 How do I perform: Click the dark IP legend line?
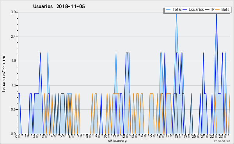(207, 10)
